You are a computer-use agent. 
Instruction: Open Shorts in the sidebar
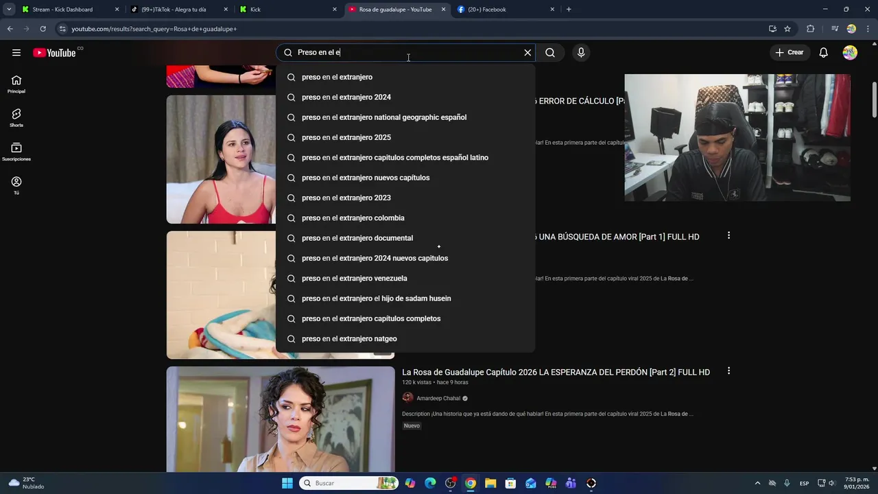click(x=16, y=118)
